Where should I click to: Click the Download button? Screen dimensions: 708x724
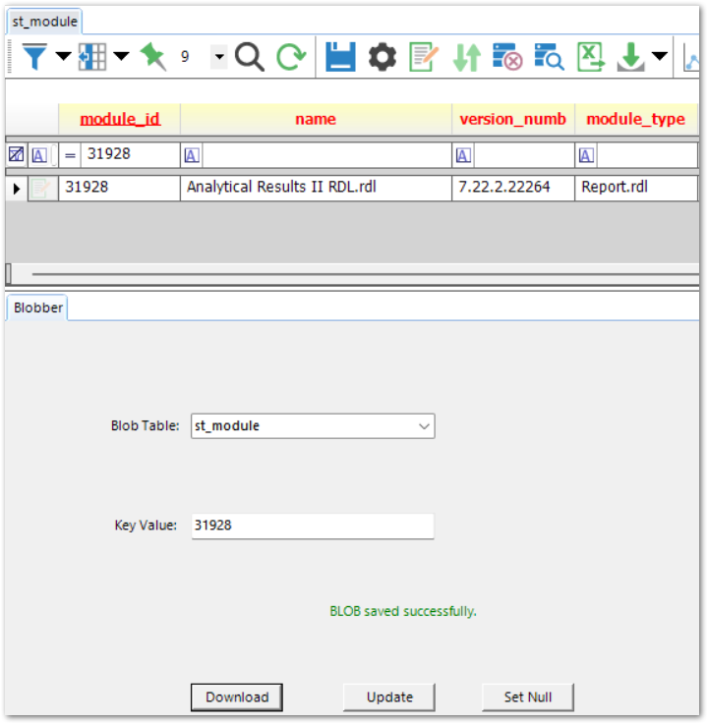(237, 697)
